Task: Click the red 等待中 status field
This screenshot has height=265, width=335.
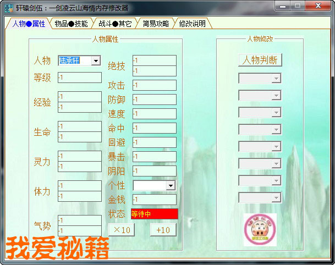Action: (x=154, y=214)
